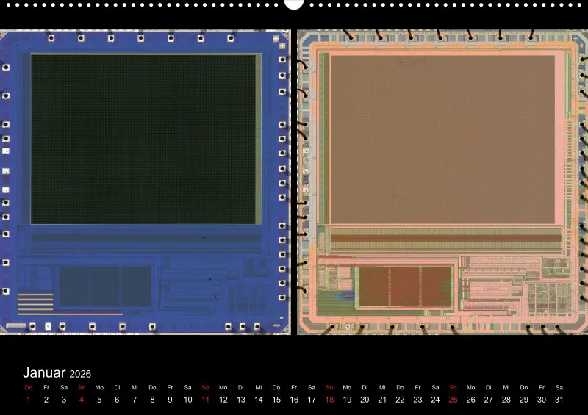Viewport: 588px width, 415px height.
Task: Select day number 28
Action: point(506,400)
